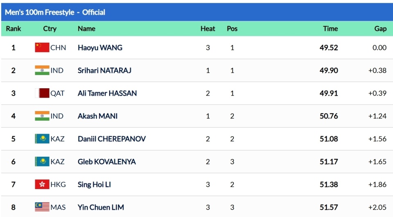
Task: Click the Malaysia flag icon beside MAS
Action: click(42, 207)
